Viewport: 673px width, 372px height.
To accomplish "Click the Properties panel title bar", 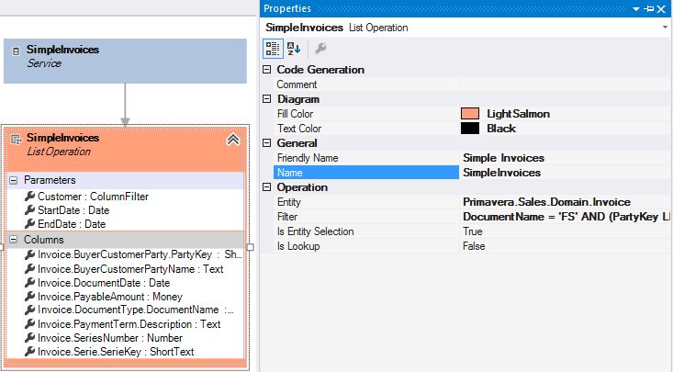I will 465,8.
